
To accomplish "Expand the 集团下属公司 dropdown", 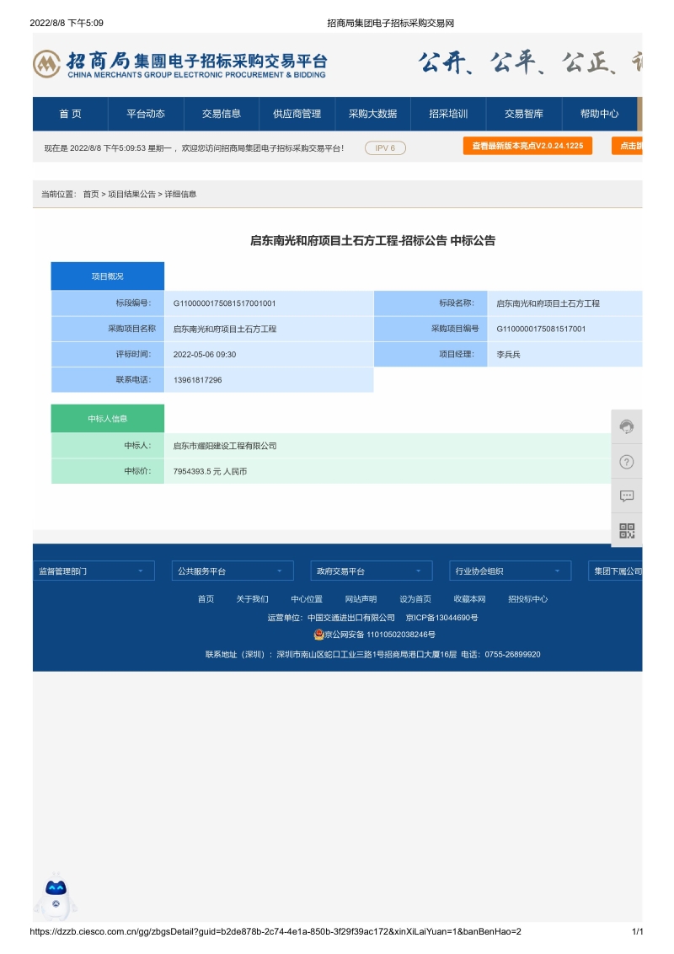I will pos(615,571).
